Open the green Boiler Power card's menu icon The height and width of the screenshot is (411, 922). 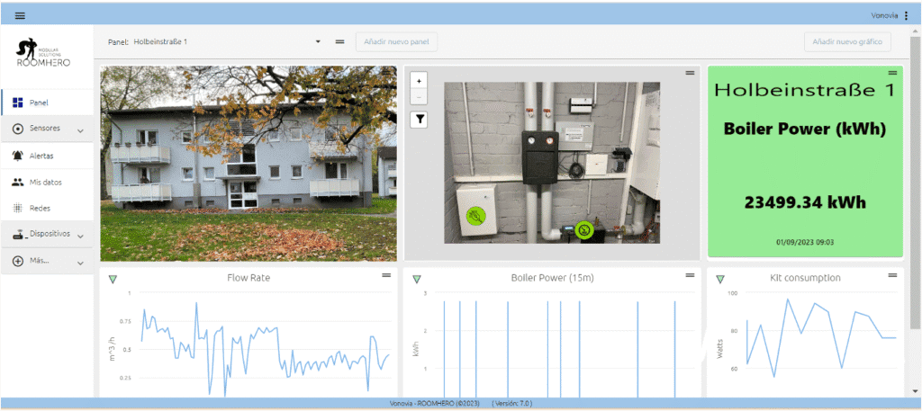tap(891, 72)
